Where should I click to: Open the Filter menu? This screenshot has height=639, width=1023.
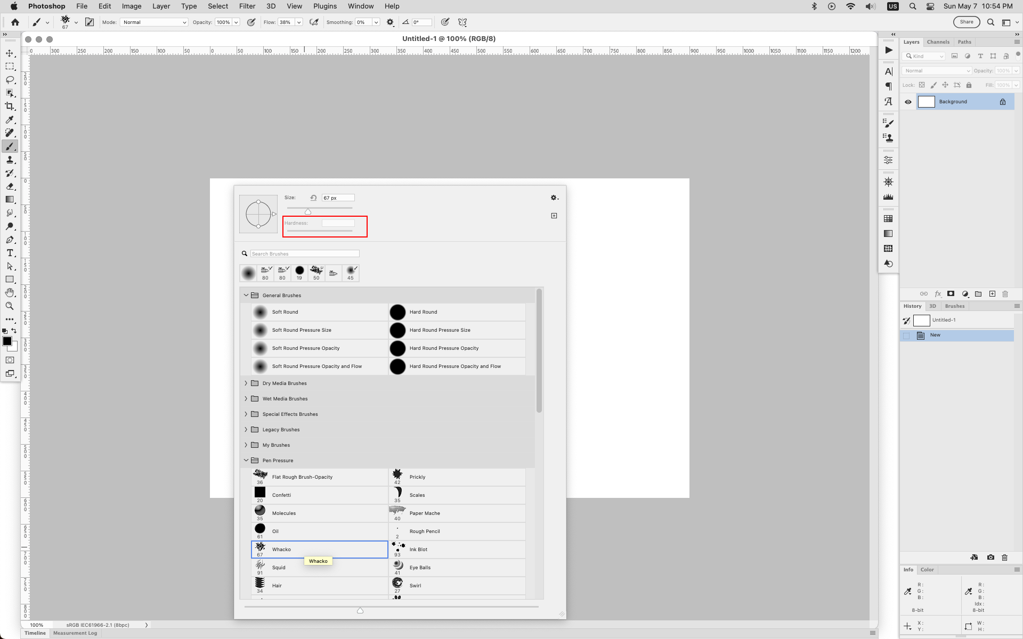(x=247, y=6)
